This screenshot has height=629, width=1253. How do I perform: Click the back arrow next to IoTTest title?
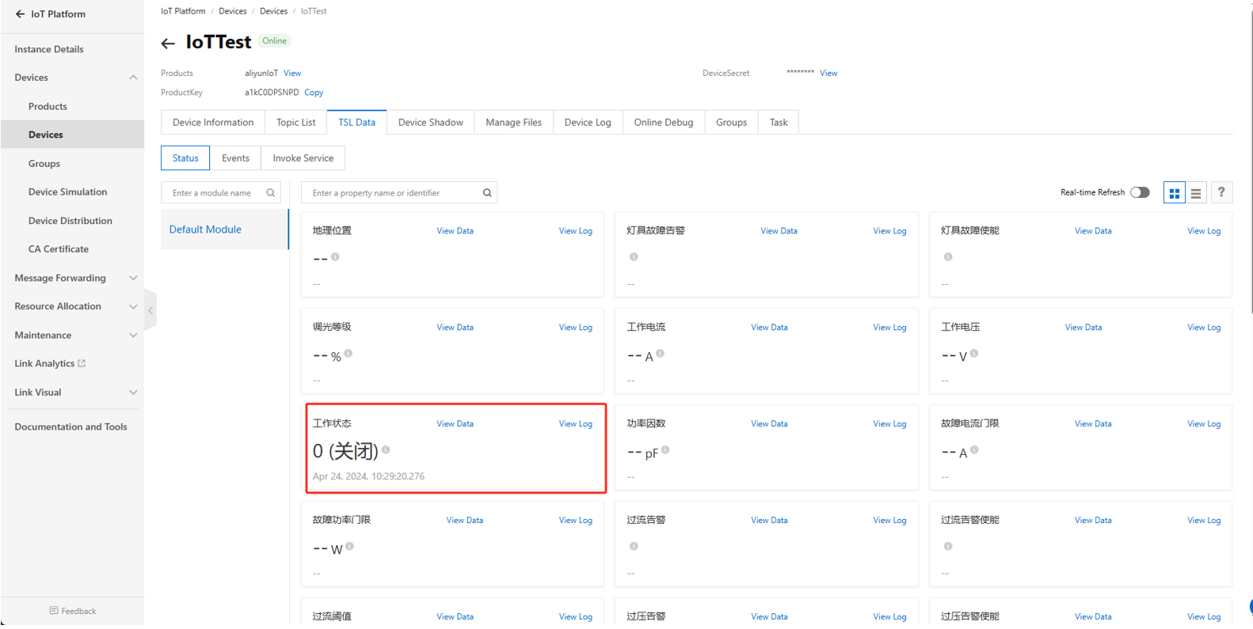(168, 44)
